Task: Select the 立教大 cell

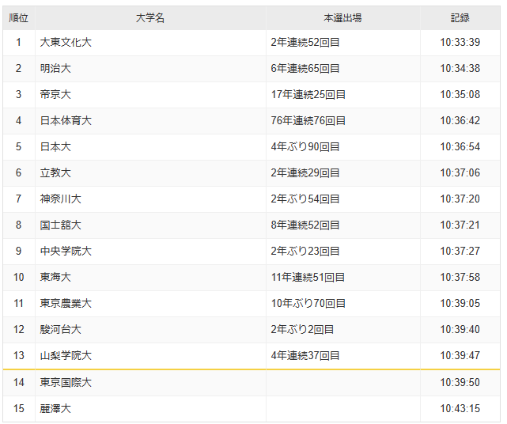Action: pos(150,173)
